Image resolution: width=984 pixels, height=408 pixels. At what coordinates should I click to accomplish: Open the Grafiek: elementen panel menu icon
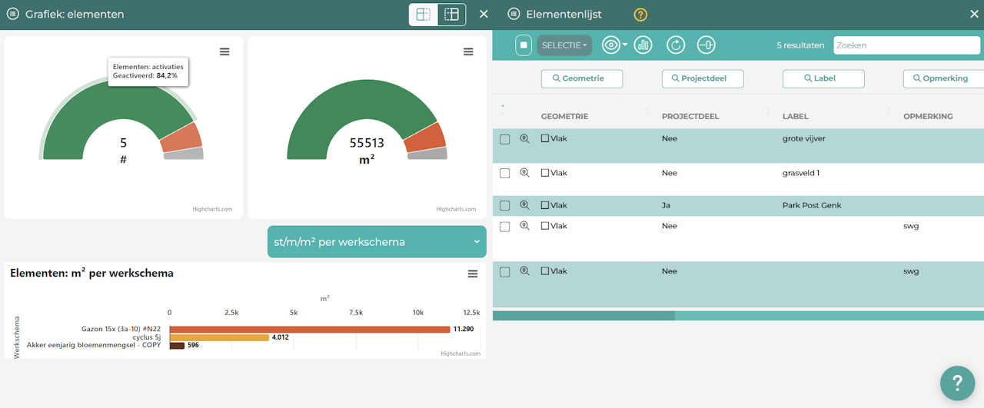coord(12,15)
